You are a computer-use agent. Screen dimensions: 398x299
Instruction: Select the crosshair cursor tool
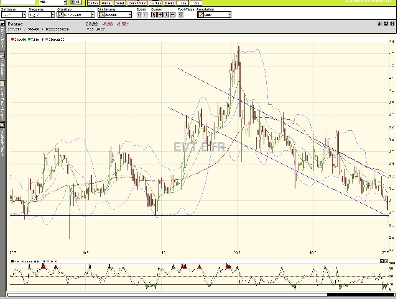tap(160, 15)
